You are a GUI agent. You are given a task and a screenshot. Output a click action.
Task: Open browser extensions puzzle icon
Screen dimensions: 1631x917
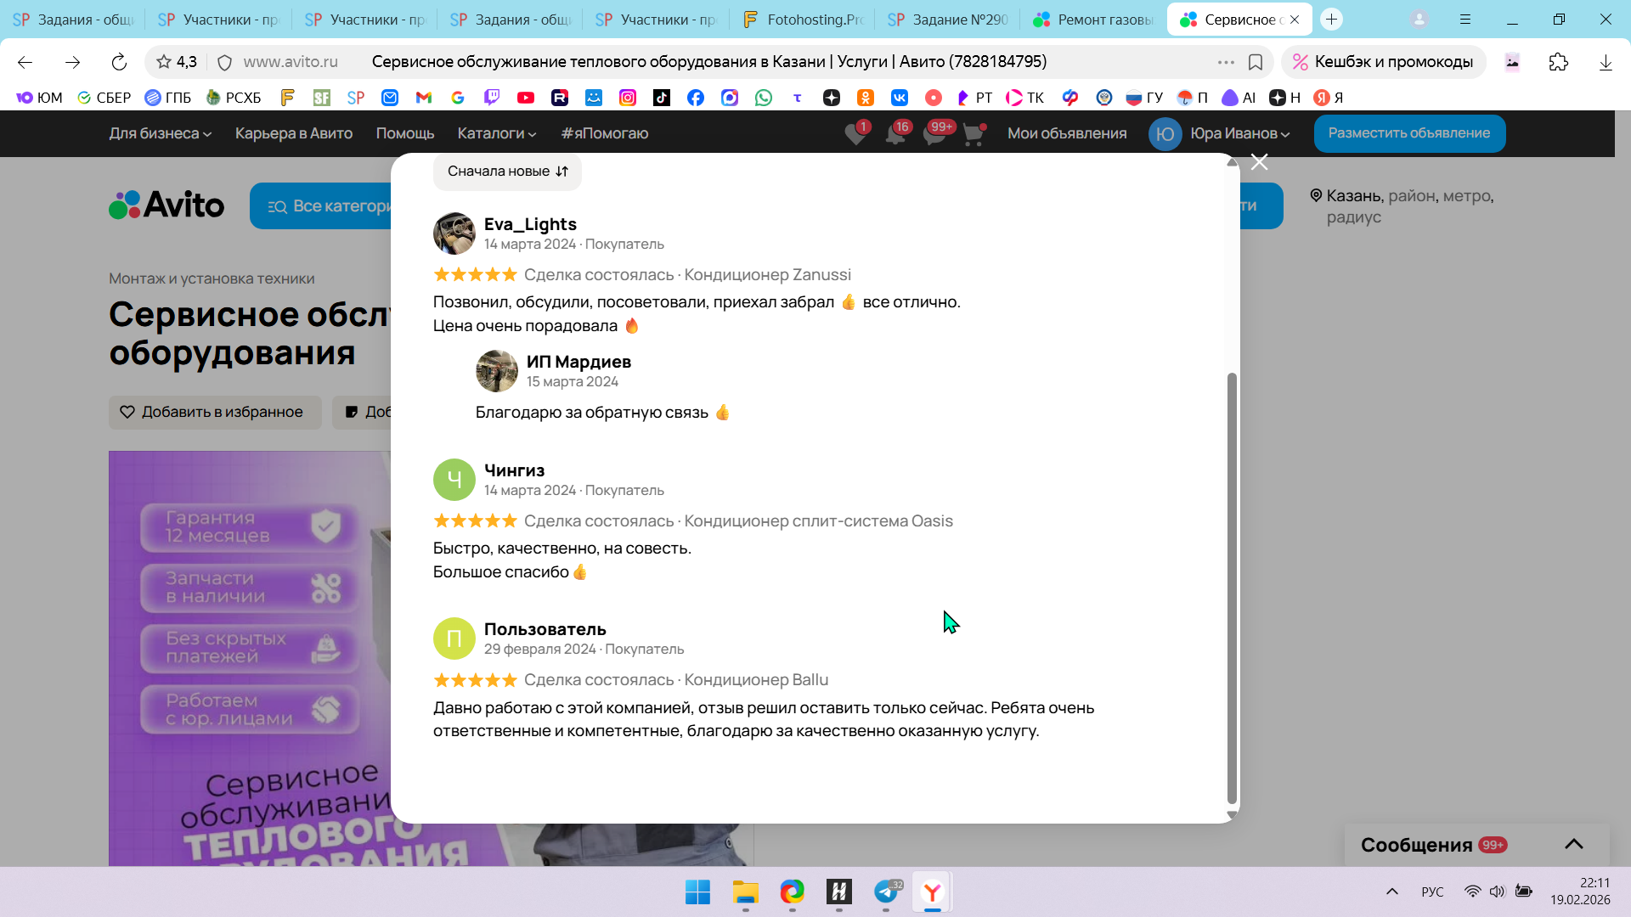tap(1558, 62)
